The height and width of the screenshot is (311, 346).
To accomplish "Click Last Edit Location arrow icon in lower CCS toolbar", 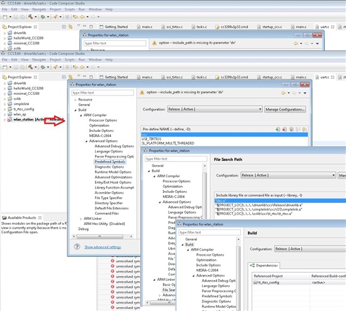I will [x=75, y=67].
